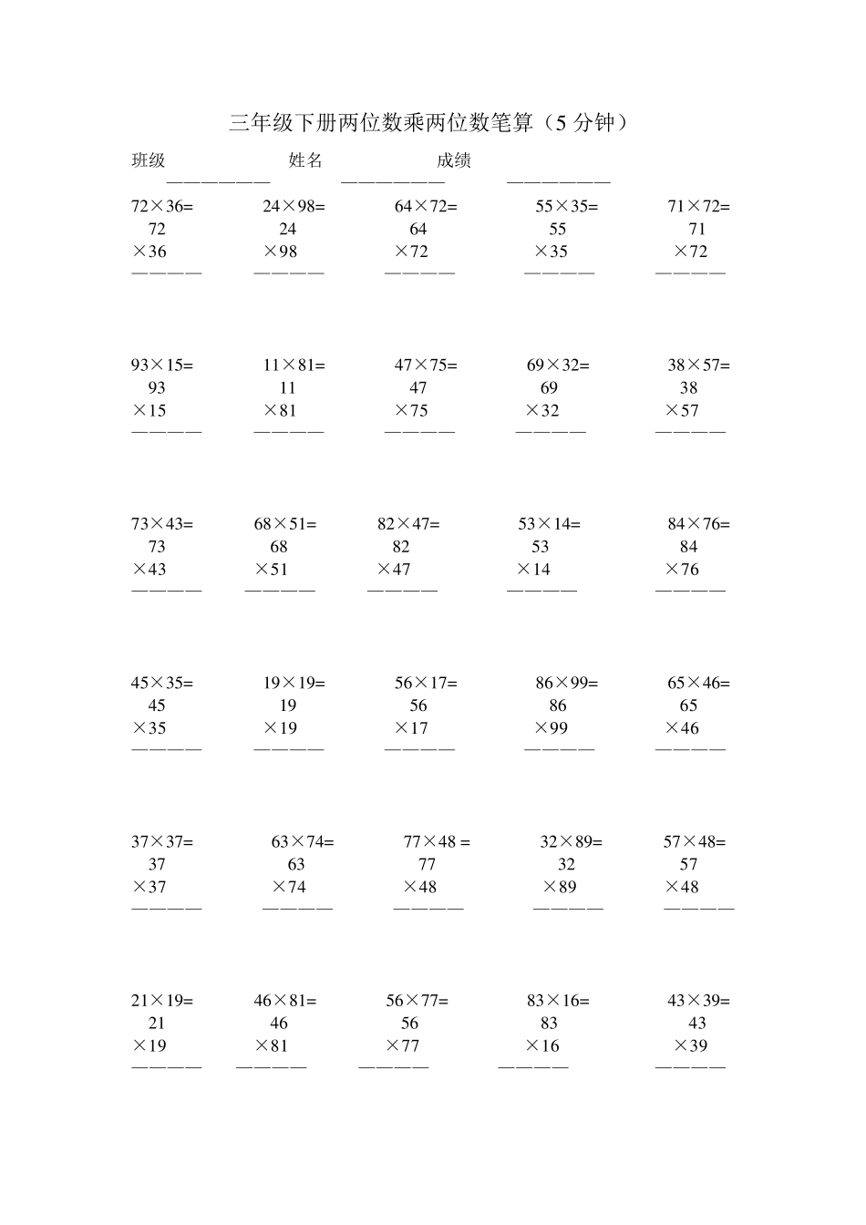The width and height of the screenshot is (866, 1225).
Task: Click the blank line after 成绩
Action: pos(559,180)
